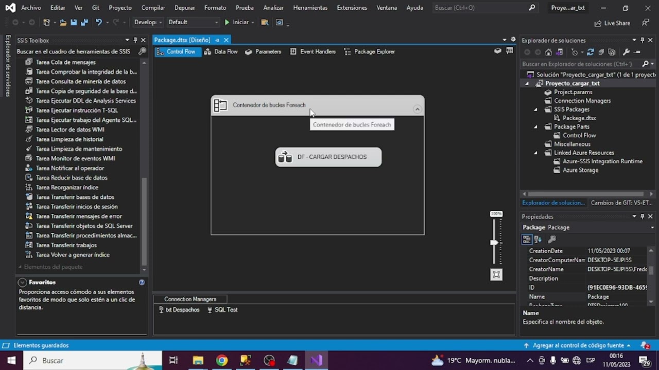Select txt Despachos connection manager
659x370 pixels.
tap(178, 310)
